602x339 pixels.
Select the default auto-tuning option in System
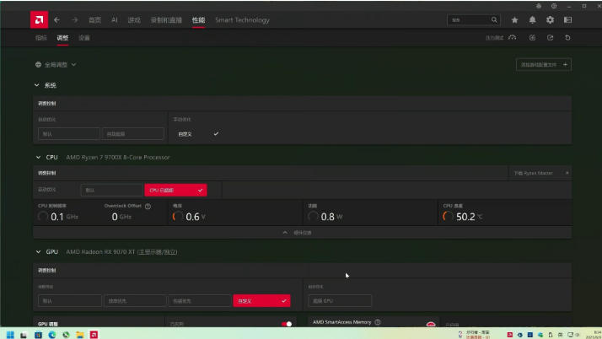69,134
